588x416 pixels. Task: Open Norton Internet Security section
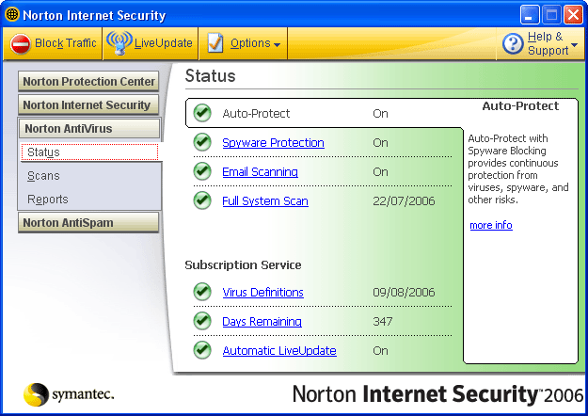pyautogui.click(x=88, y=105)
